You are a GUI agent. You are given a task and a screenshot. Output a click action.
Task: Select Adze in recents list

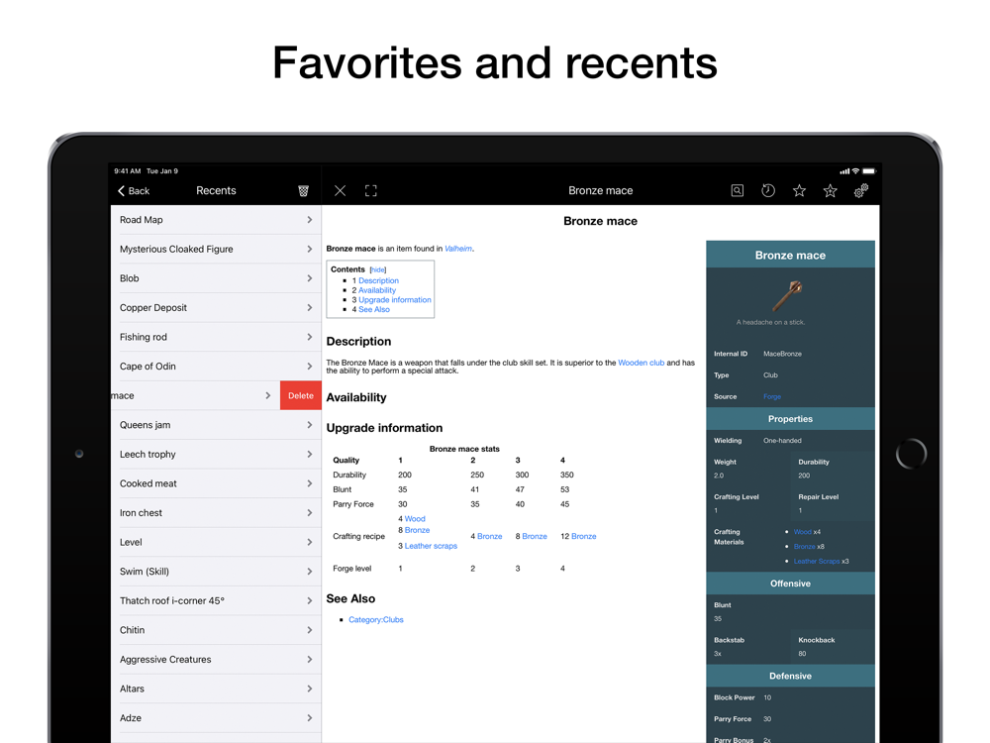(216, 717)
